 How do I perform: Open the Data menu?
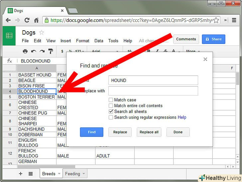[x=99, y=41]
